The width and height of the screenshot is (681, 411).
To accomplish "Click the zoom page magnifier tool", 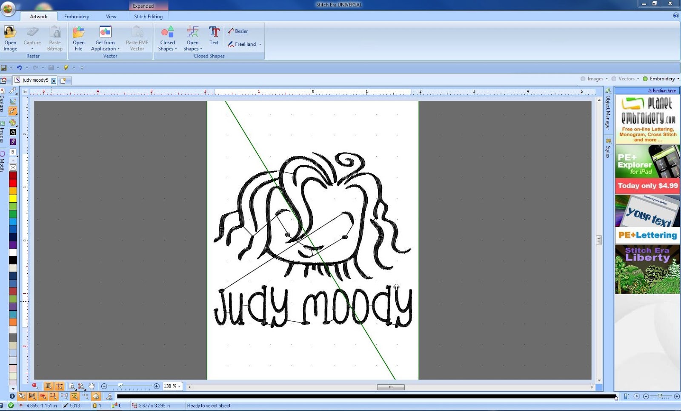I will click(x=72, y=386).
